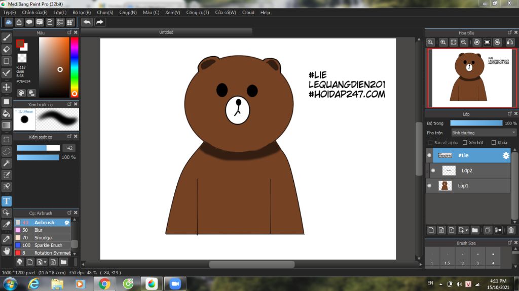Select Lớp1 layer thumbnail
Screen dimensions: 519x291
coord(445,186)
